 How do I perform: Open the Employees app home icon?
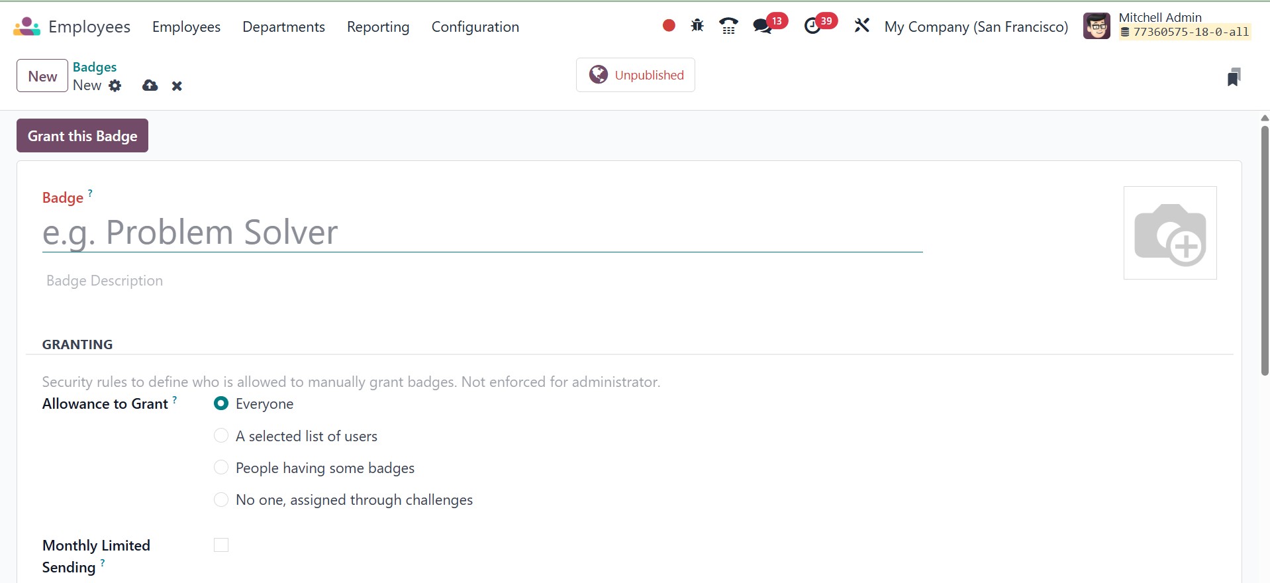(x=26, y=26)
